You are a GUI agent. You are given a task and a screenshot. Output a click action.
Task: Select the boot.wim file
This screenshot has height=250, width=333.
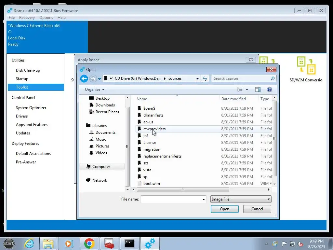152,184
